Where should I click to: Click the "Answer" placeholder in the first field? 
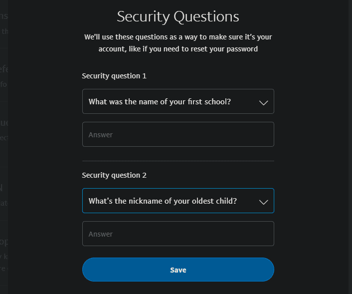point(101,135)
